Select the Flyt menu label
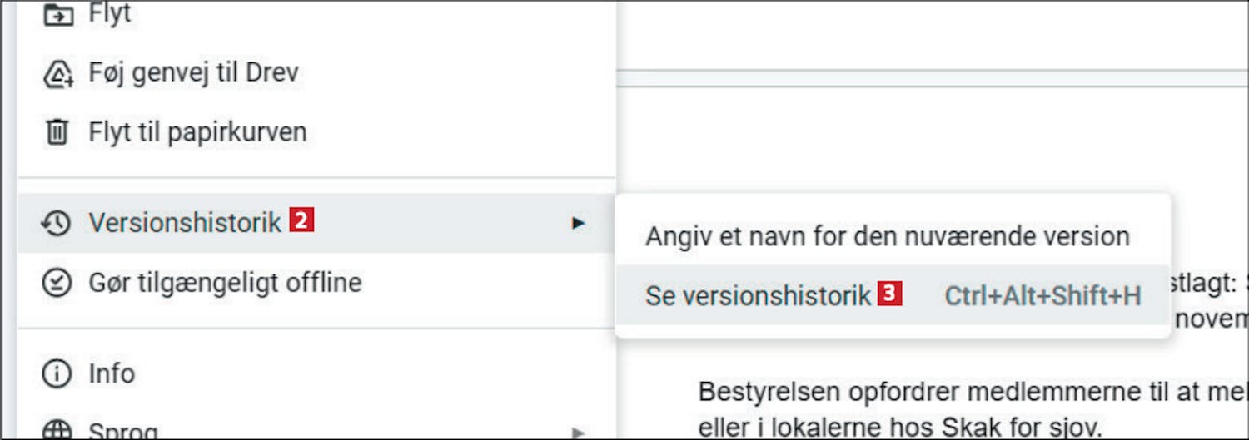The image size is (1249, 440). point(110,13)
